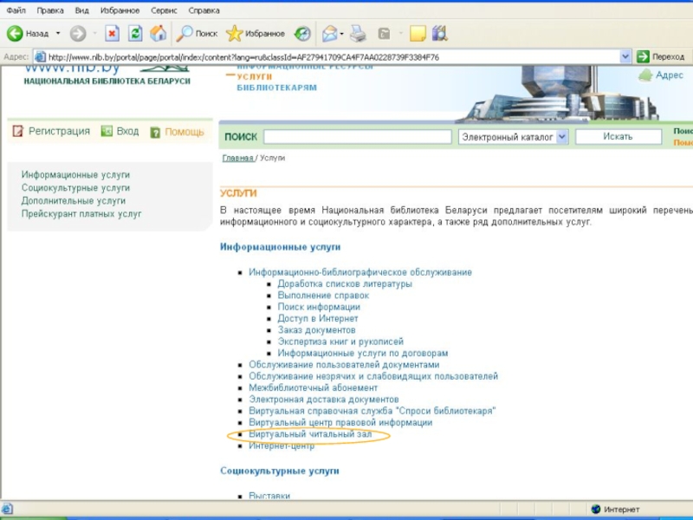Open Выполнение справок link
Screen dimensions: 693x520
[x=323, y=296]
